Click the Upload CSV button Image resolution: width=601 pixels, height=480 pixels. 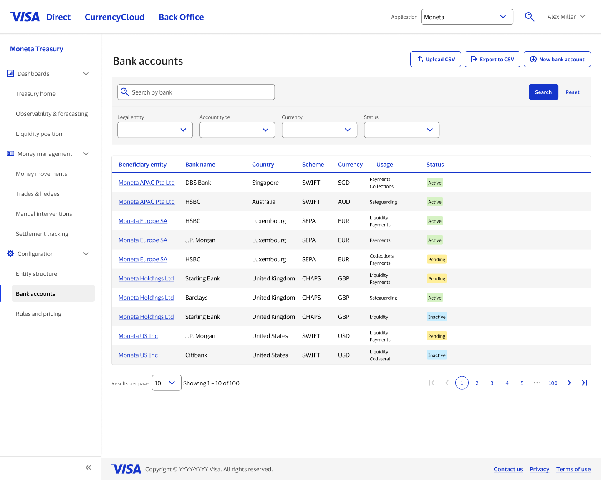coord(436,59)
